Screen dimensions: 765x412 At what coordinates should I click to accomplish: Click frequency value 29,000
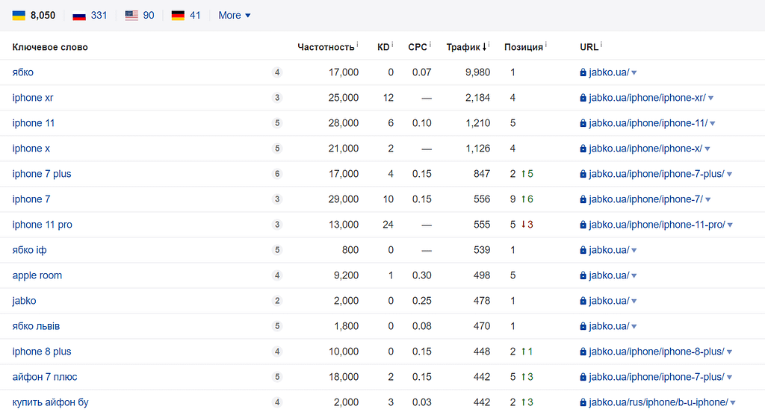(x=344, y=199)
